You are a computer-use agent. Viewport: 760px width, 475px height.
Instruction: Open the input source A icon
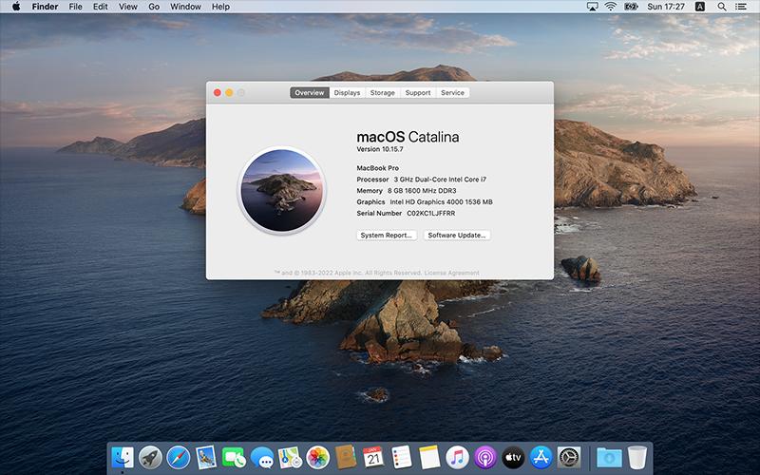coord(700,7)
